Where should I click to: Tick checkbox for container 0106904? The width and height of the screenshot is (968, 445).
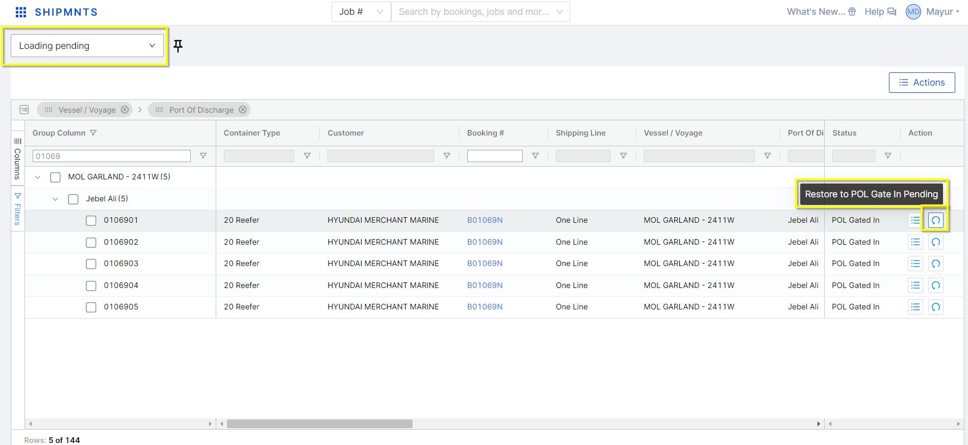click(x=91, y=285)
